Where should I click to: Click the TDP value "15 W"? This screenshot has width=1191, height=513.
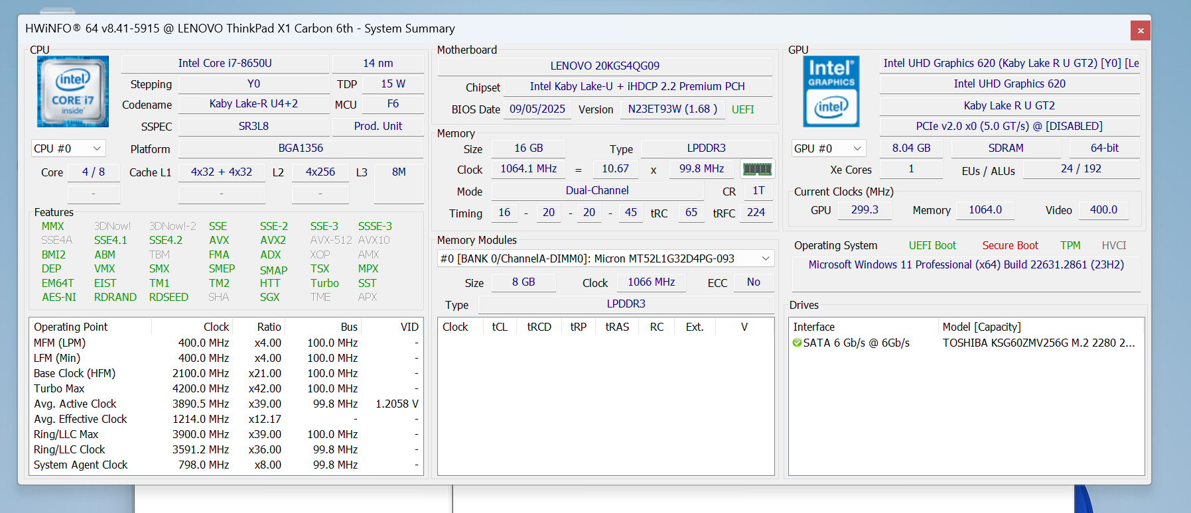tap(393, 84)
